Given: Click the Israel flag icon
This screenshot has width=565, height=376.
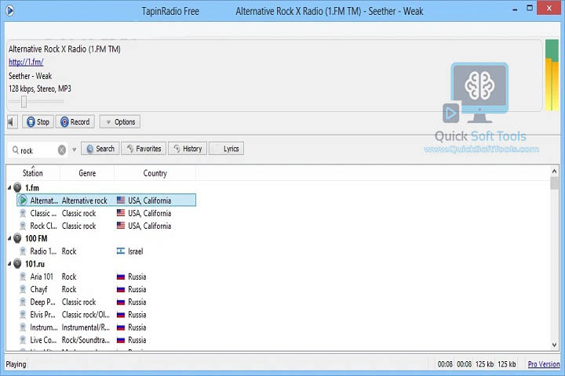Looking at the screenshot, I should coord(121,251).
